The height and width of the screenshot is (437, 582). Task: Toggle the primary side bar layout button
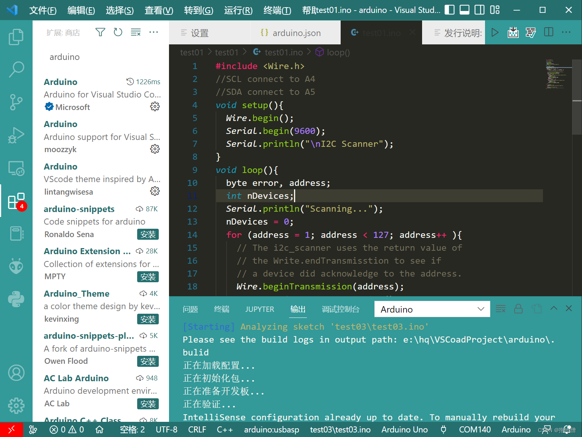click(449, 10)
